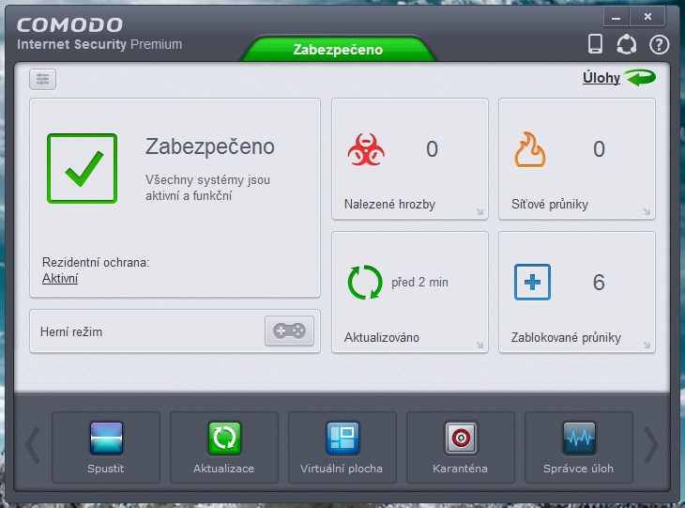
Task: Click Aktivní link under Rezidentní ochrana
Action: tap(60, 278)
